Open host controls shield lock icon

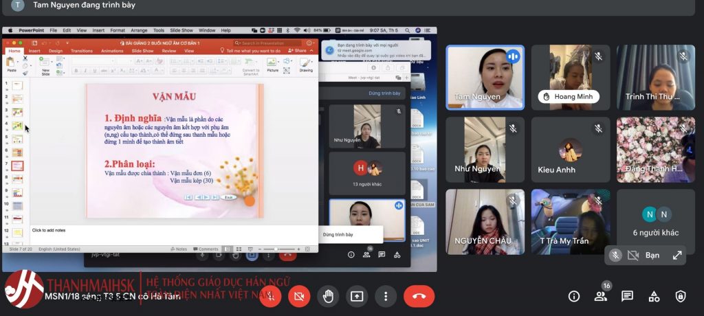coord(681,296)
